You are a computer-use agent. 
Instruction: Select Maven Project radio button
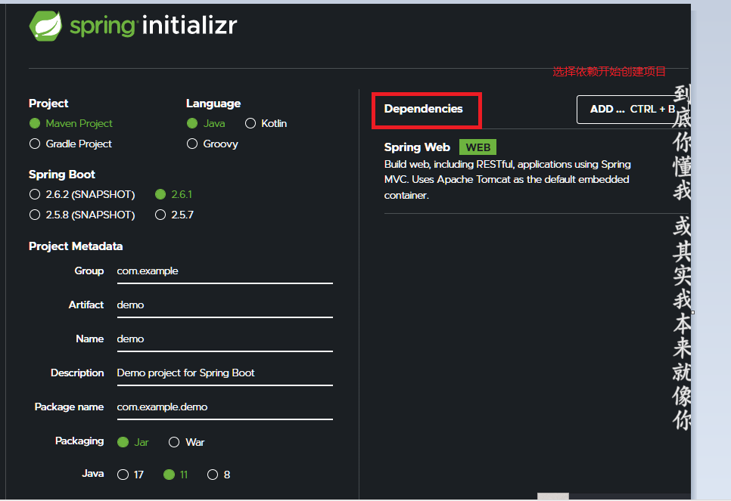35,123
